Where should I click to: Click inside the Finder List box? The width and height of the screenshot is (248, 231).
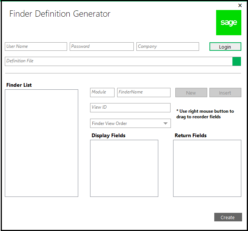click(x=42, y=143)
